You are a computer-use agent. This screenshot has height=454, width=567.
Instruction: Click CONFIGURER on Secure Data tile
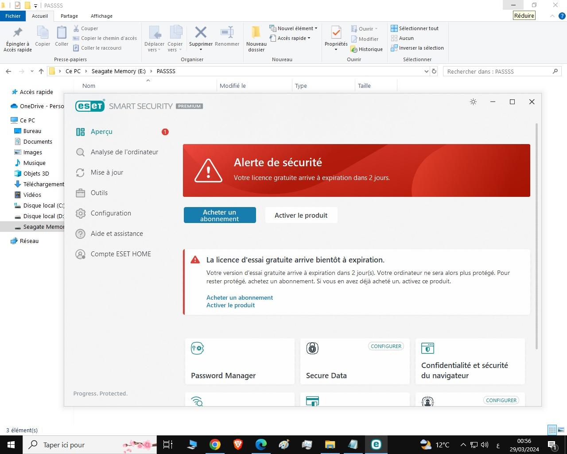pos(386,346)
